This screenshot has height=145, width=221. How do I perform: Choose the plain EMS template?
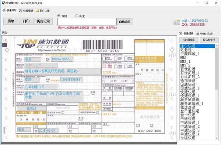pyautogui.click(x=197, y=58)
